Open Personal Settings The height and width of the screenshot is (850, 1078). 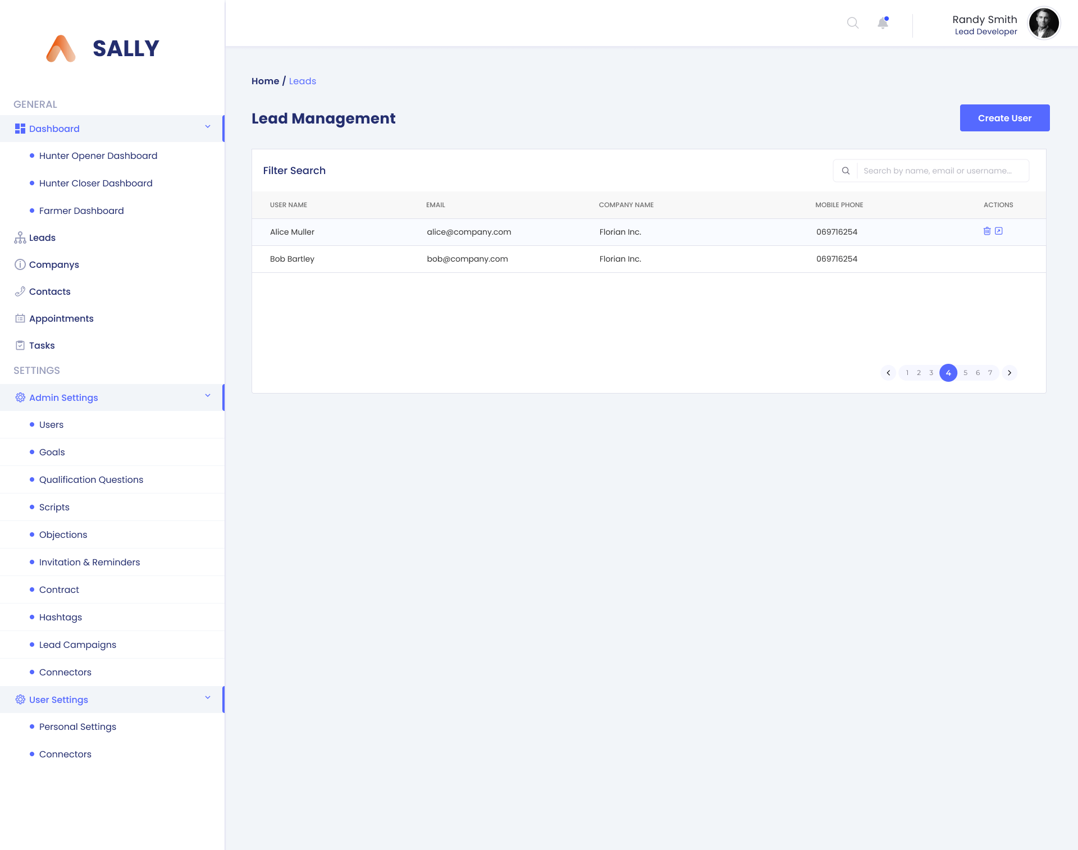pyautogui.click(x=78, y=726)
